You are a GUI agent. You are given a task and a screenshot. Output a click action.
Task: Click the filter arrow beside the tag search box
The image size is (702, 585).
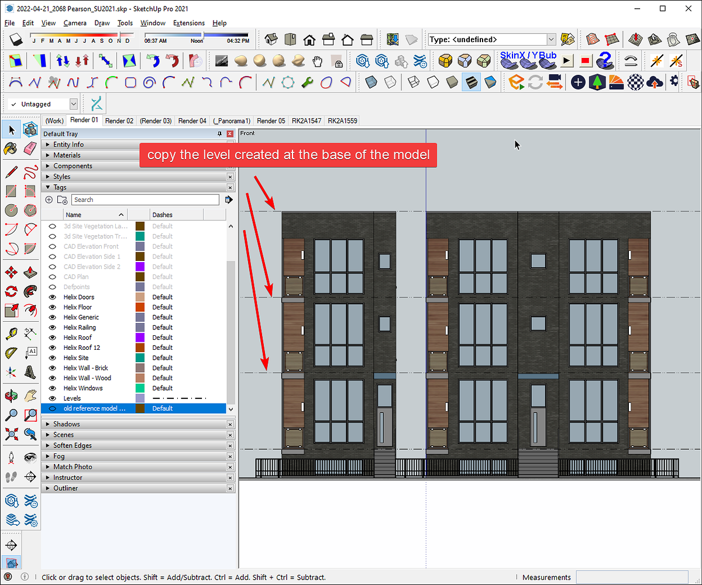pyautogui.click(x=229, y=199)
